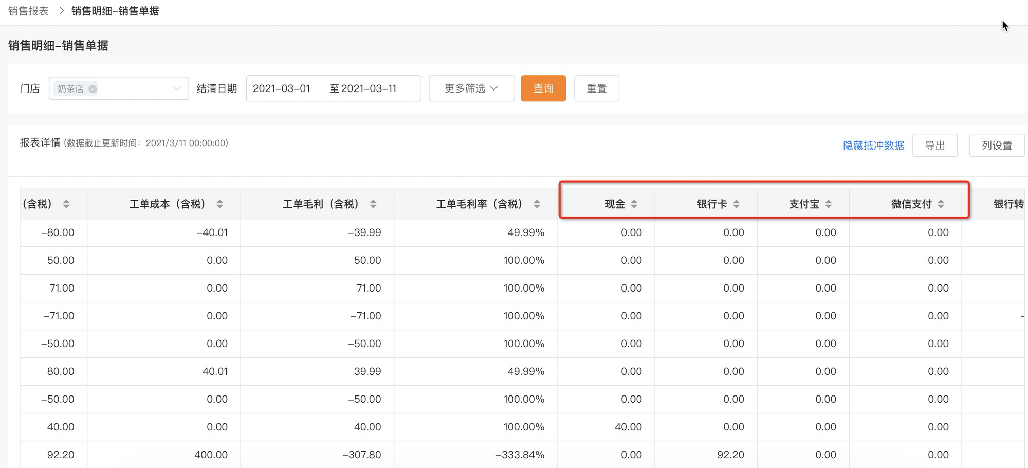Click the 隐藏抵冲数据 link

[x=873, y=146]
